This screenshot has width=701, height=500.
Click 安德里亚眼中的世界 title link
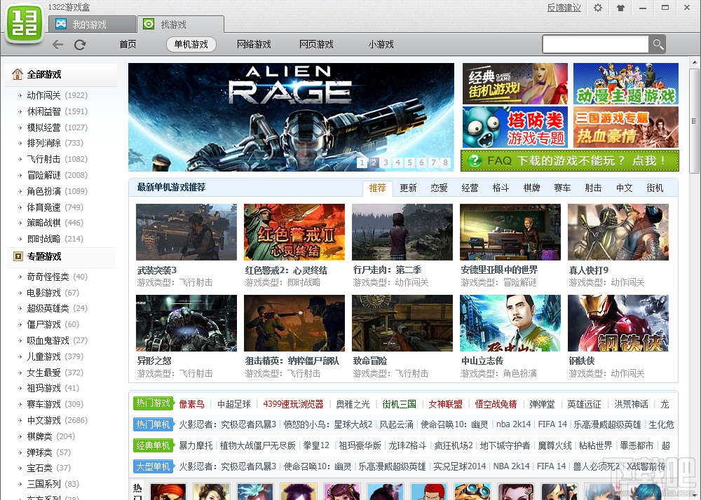pos(499,270)
